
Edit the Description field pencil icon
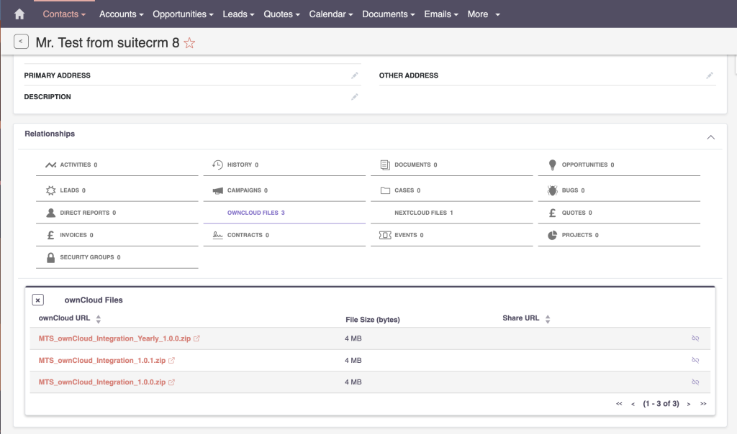coord(354,96)
